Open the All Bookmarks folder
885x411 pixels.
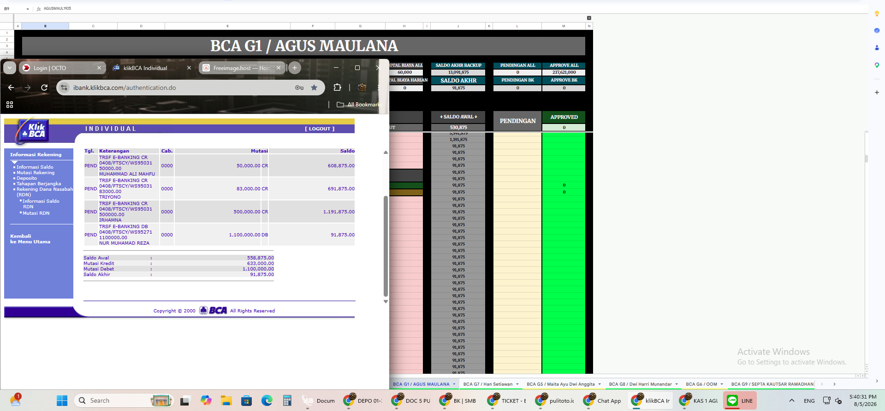[359, 105]
